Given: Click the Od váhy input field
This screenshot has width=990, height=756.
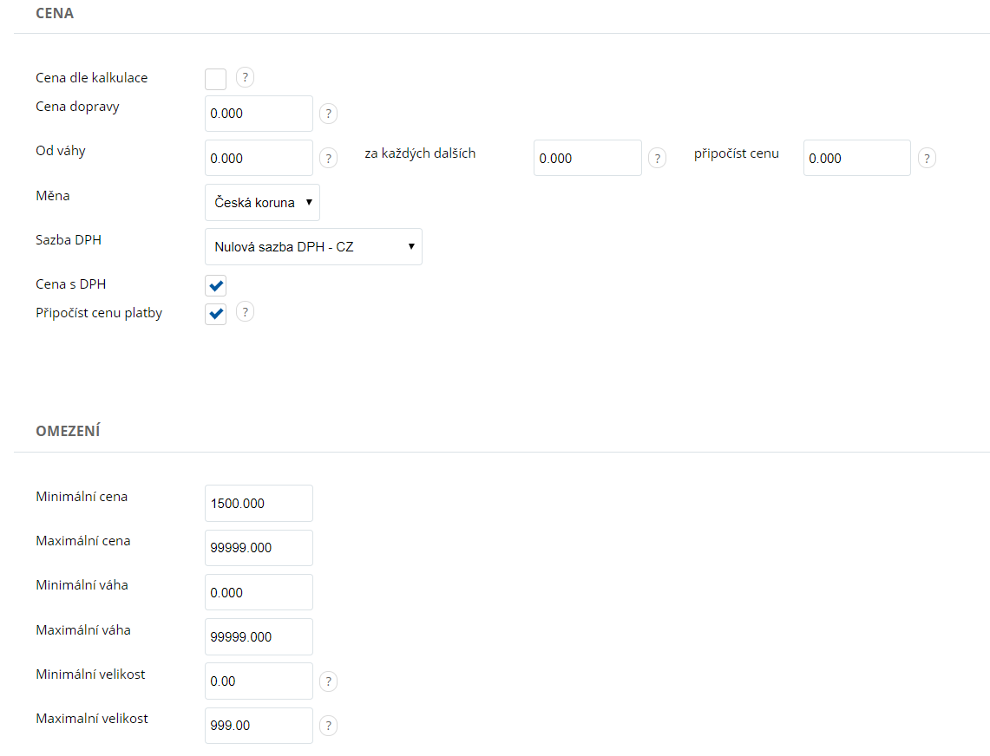Looking at the screenshot, I should point(259,158).
